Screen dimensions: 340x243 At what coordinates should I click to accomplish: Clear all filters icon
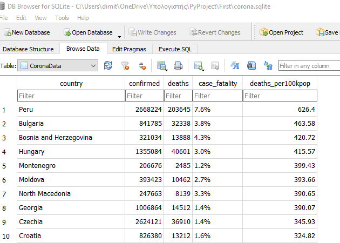coord(125,65)
